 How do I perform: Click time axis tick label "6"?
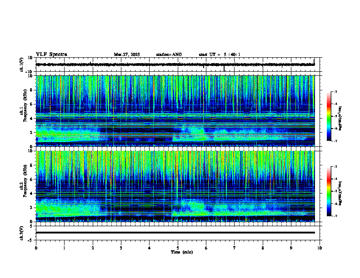click(206, 248)
